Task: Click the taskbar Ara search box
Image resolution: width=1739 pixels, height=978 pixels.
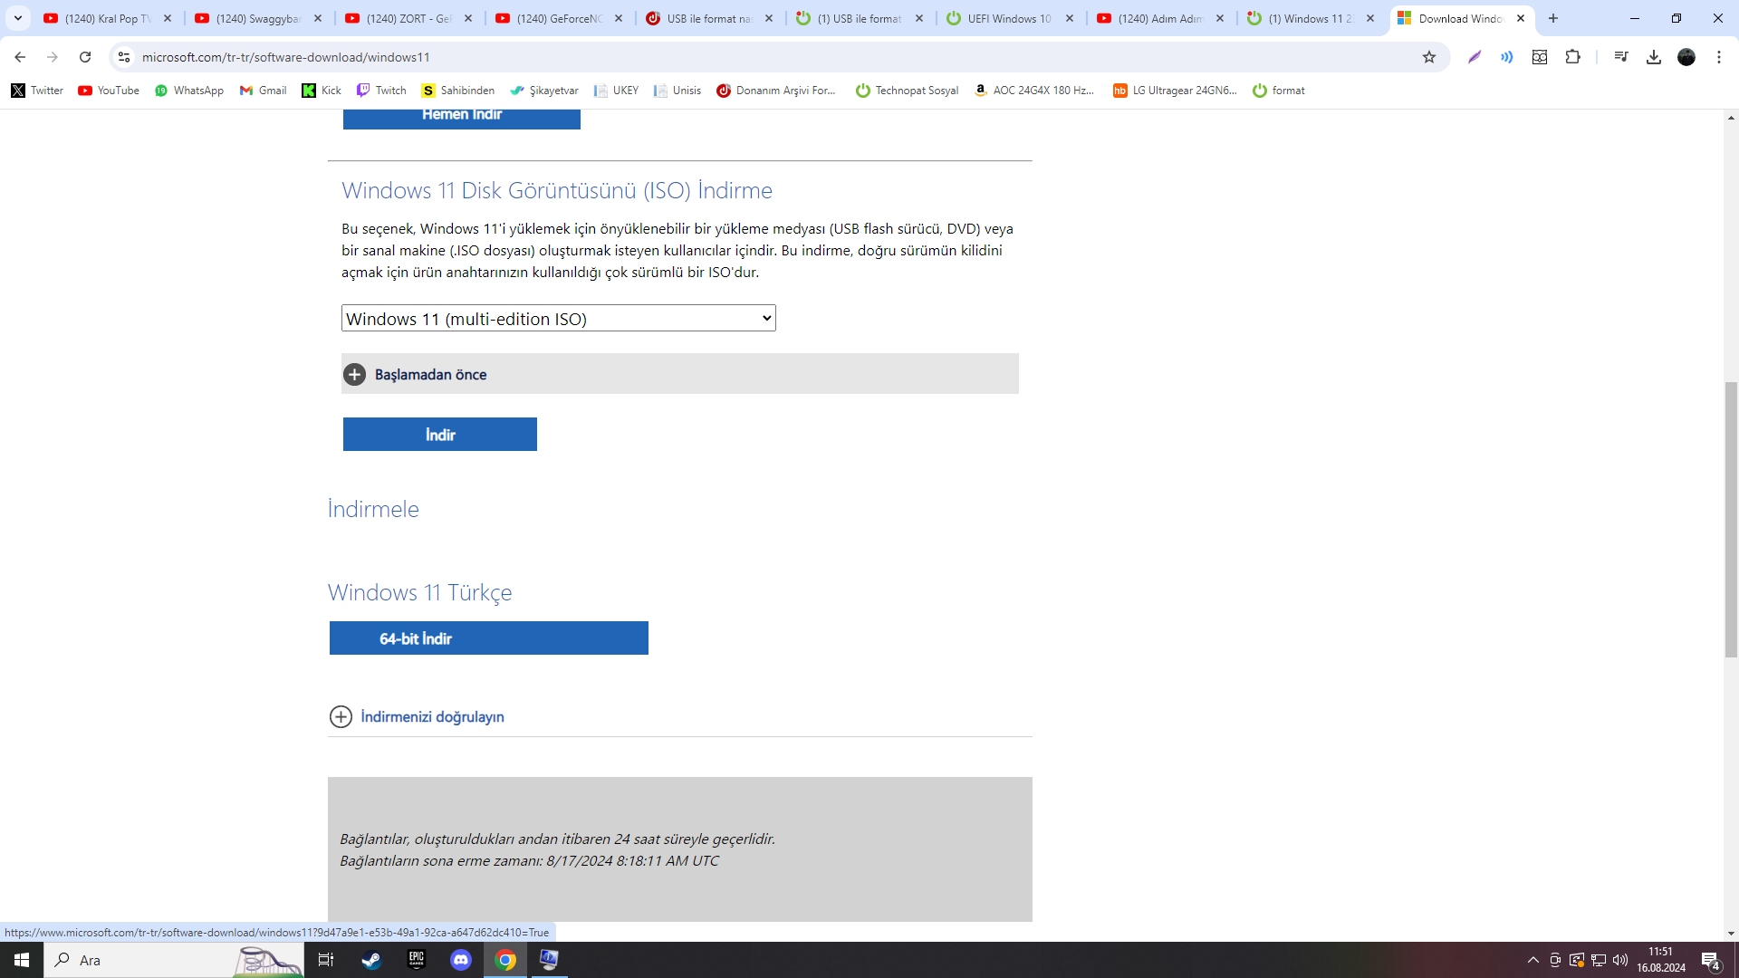Action: [145, 960]
